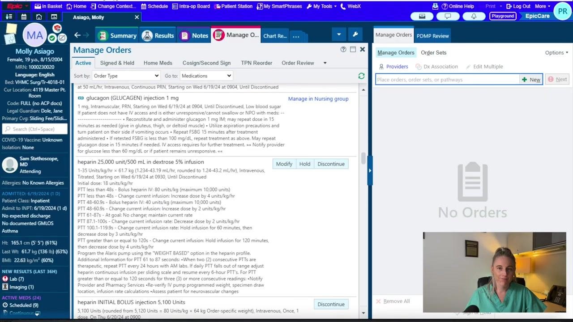This screenshot has height=322, width=573.
Task: Open the calendar icon beside patient lists
Action: point(24,17)
